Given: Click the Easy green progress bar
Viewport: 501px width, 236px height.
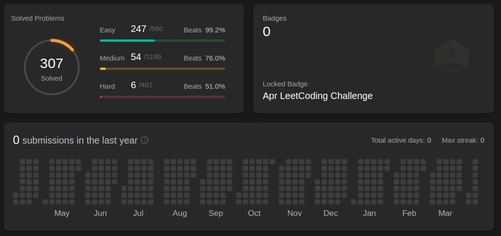Looking at the screenshot, I should pyautogui.click(x=162, y=41).
